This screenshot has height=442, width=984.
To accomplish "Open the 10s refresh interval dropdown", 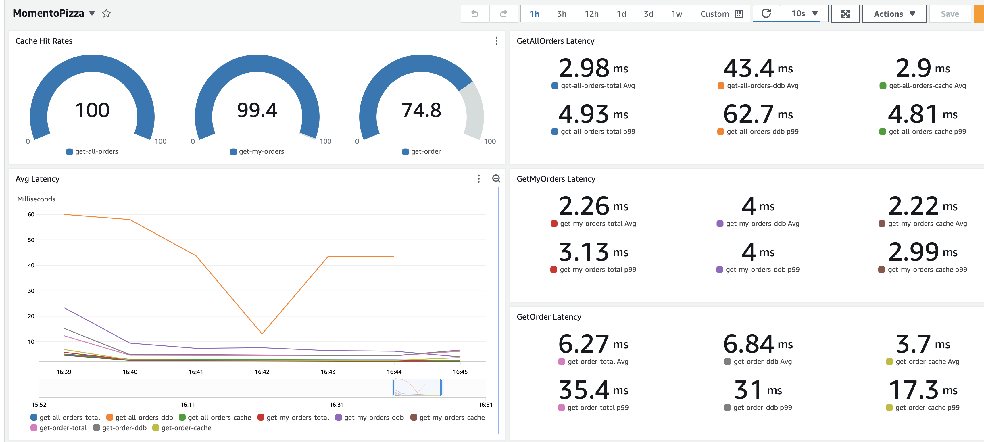I will tap(804, 14).
